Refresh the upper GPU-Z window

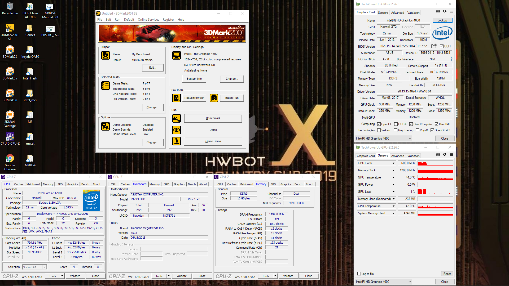445,11
